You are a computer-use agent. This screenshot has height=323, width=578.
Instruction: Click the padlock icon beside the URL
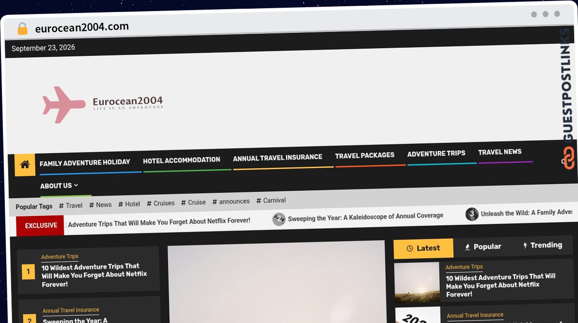[22, 29]
